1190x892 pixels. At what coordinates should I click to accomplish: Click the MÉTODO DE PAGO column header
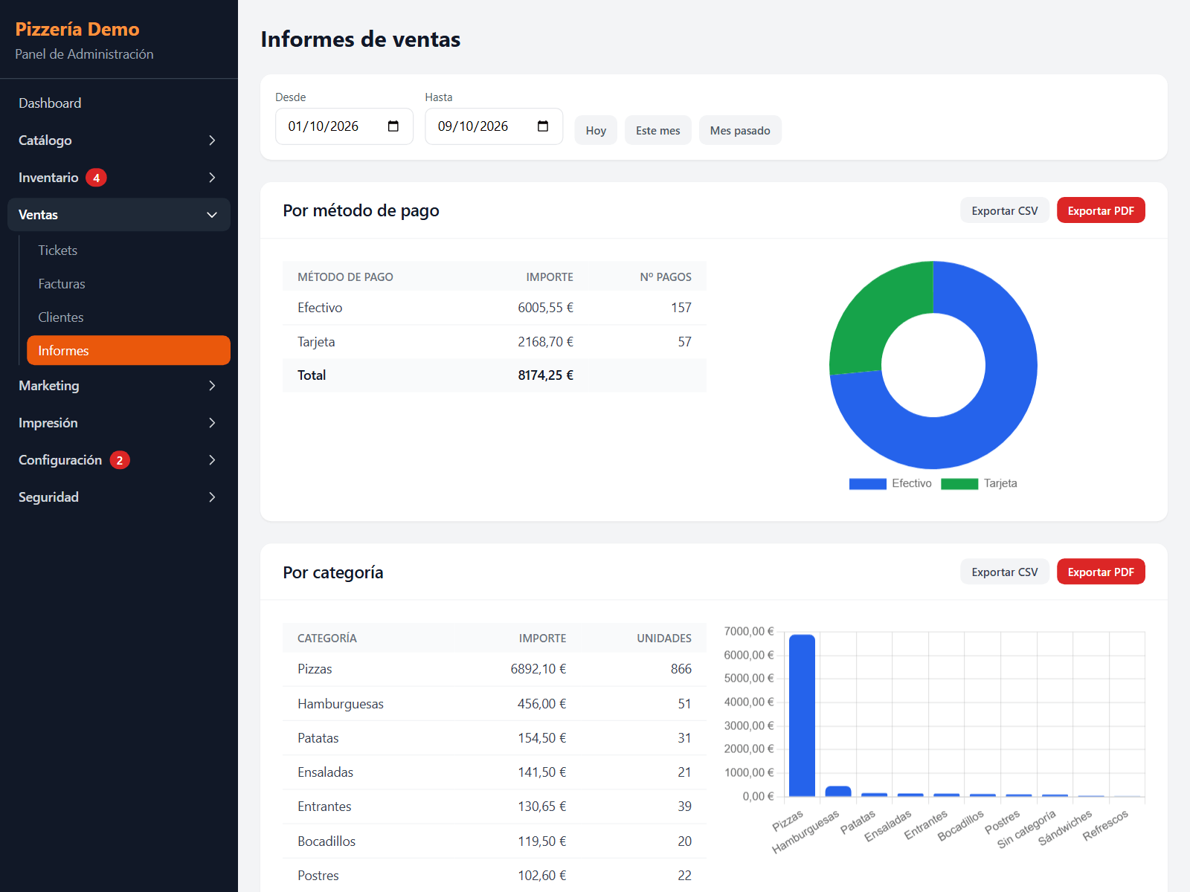[x=345, y=277]
